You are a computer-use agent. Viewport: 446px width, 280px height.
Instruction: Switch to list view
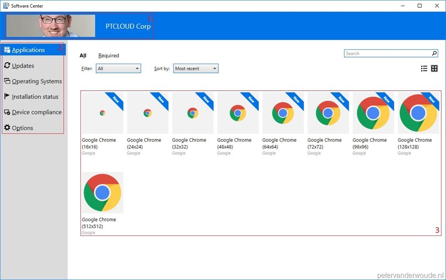click(x=424, y=68)
